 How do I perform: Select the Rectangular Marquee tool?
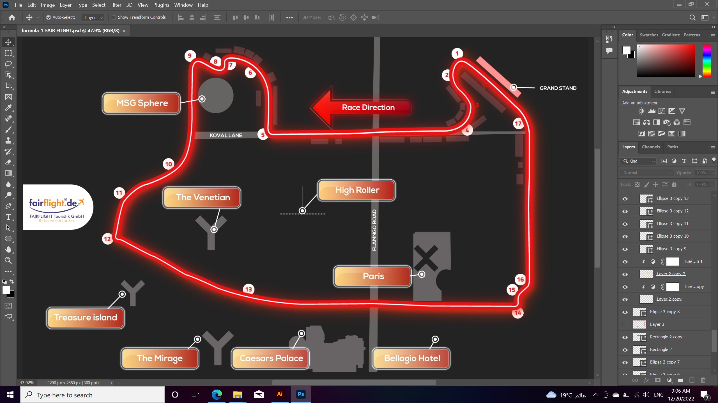tap(8, 53)
